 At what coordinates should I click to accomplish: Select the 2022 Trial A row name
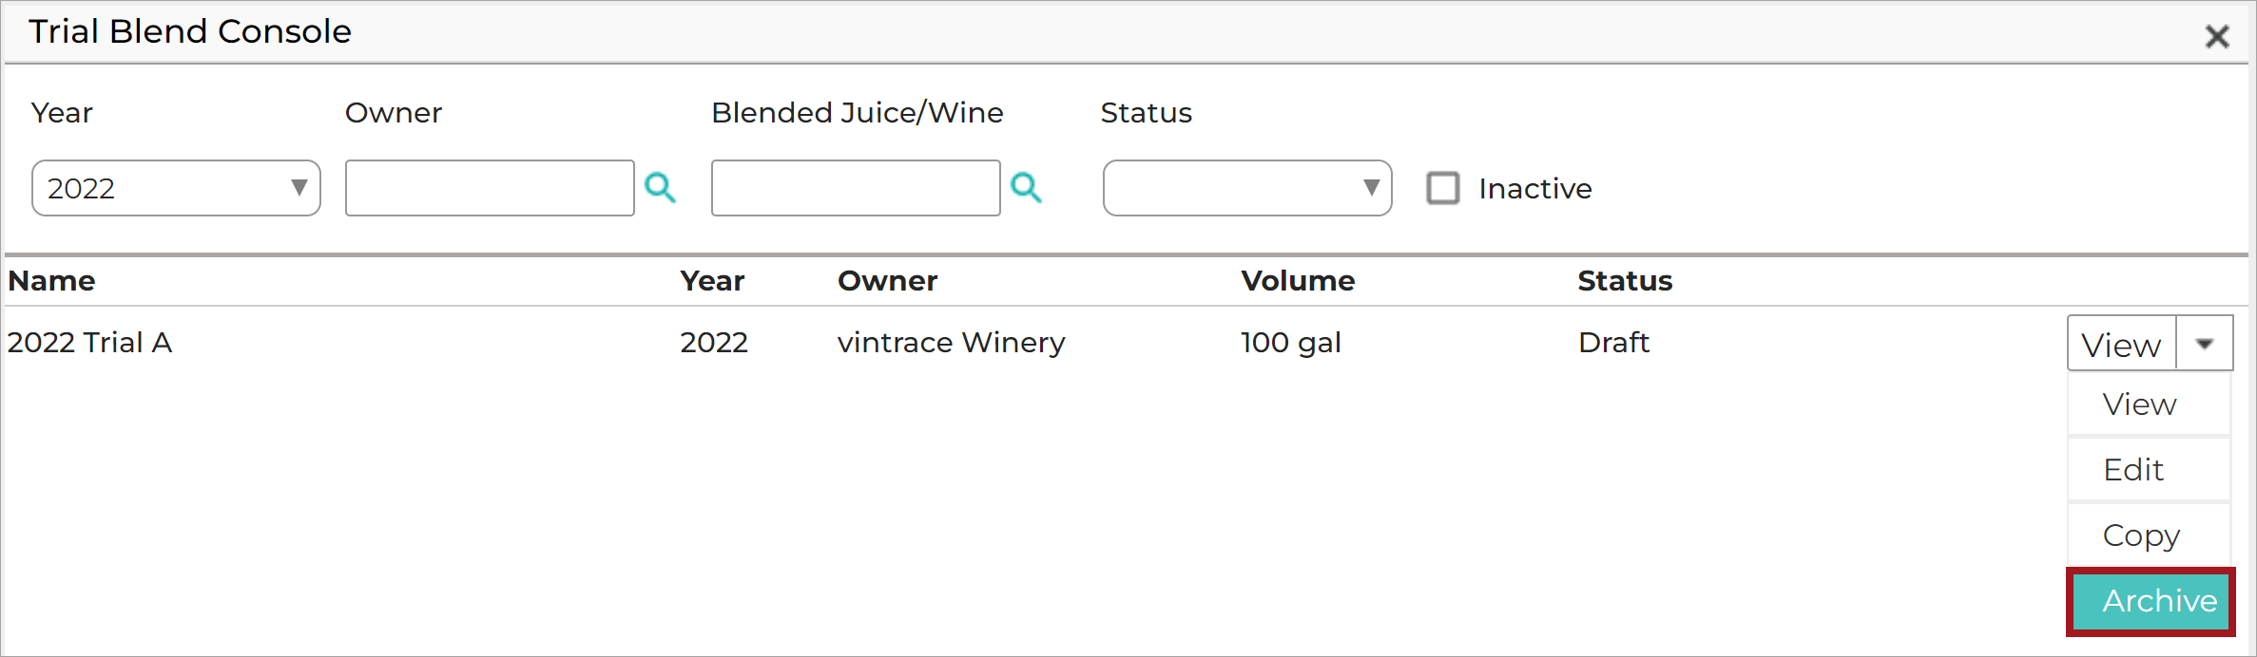(x=89, y=342)
